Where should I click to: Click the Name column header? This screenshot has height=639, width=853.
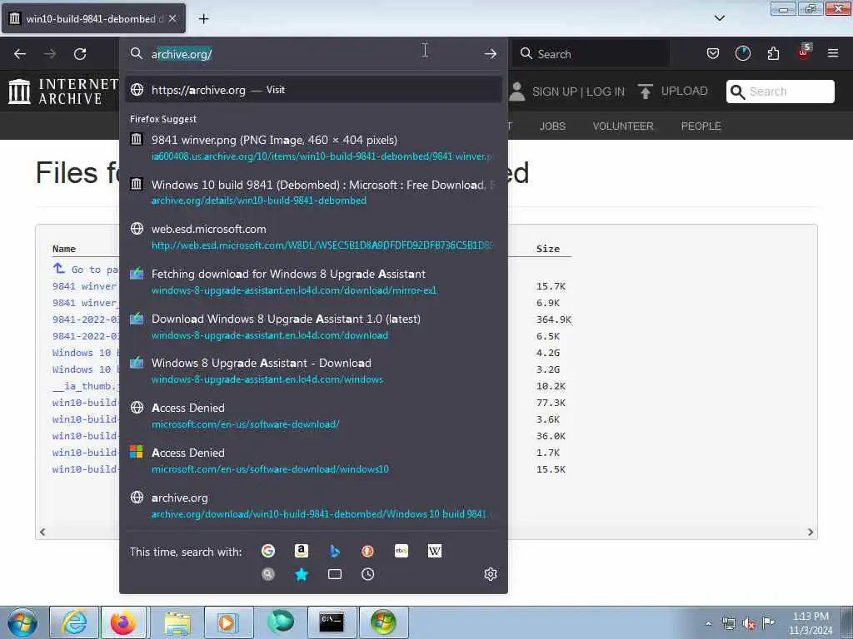coord(63,248)
